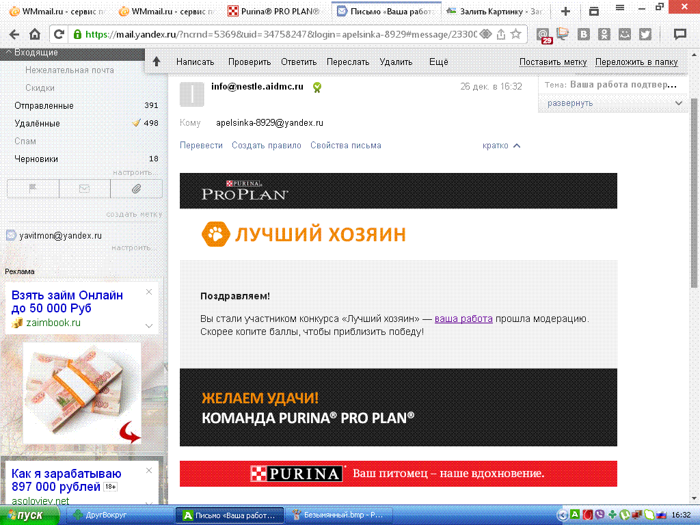The width and height of the screenshot is (700, 525).
Task: Open Поставить метку menu
Action: (x=552, y=62)
